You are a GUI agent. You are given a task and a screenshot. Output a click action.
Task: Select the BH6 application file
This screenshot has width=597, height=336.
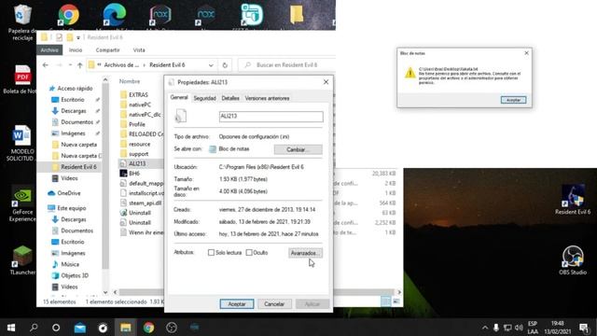[134, 174]
